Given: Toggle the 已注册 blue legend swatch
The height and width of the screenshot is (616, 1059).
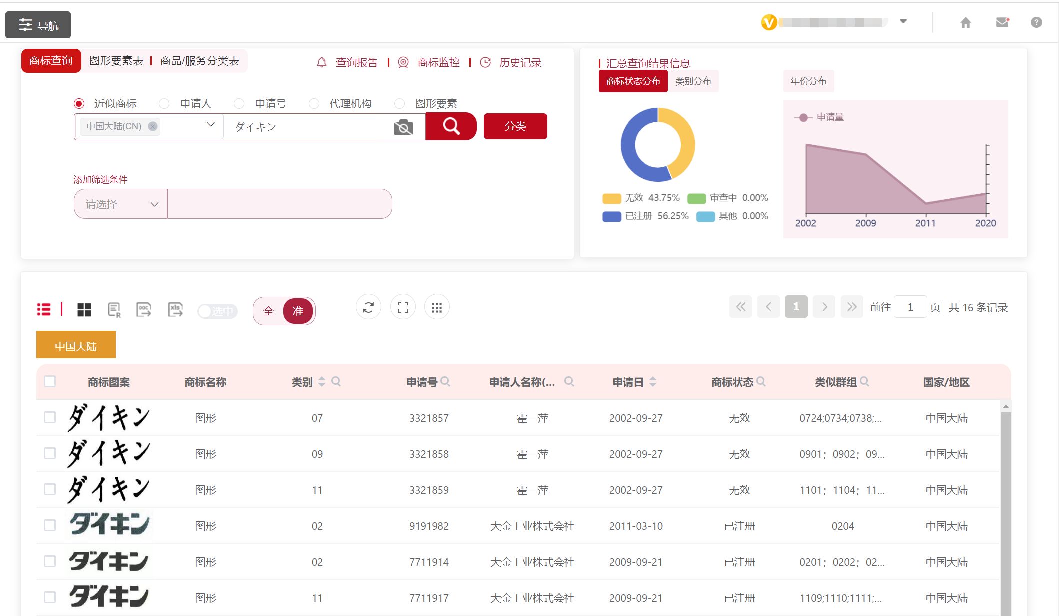Looking at the screenshot, I should (x=612, y=216).
